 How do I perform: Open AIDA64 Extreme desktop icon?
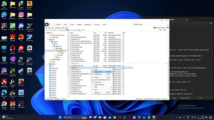coord(13,105)
